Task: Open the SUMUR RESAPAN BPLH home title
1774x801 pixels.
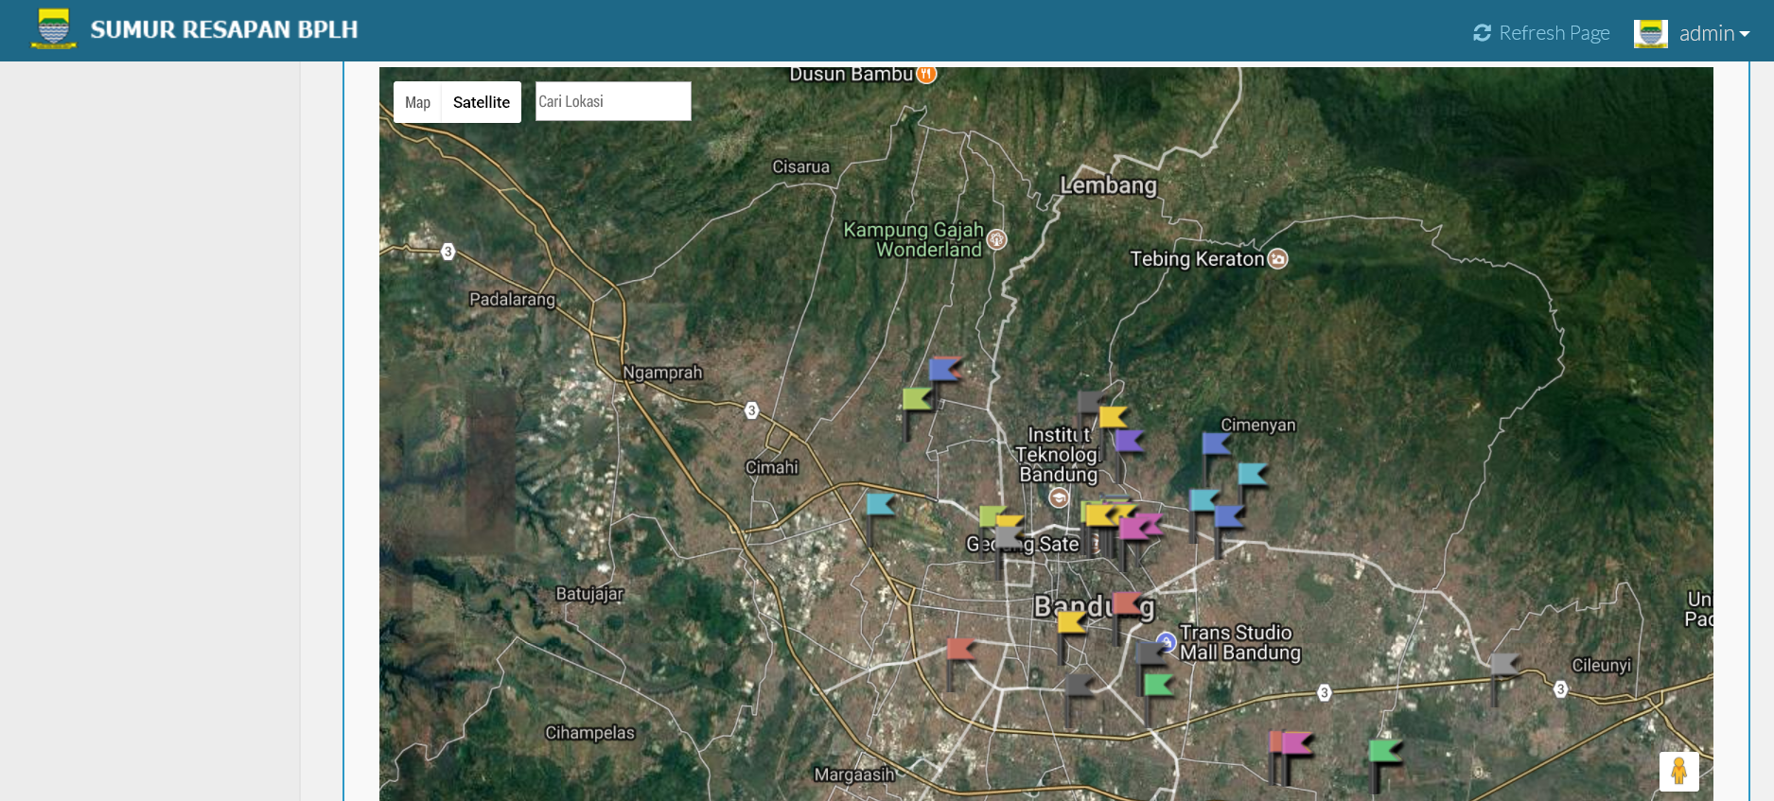Action: (223, 30)
